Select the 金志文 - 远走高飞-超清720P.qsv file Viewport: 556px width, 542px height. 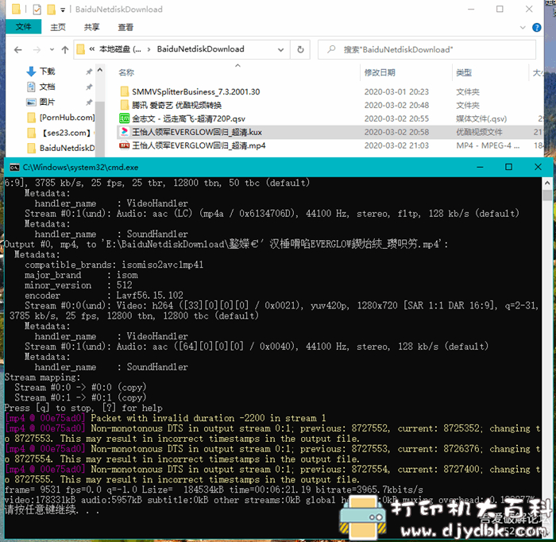tap(188, 119)
